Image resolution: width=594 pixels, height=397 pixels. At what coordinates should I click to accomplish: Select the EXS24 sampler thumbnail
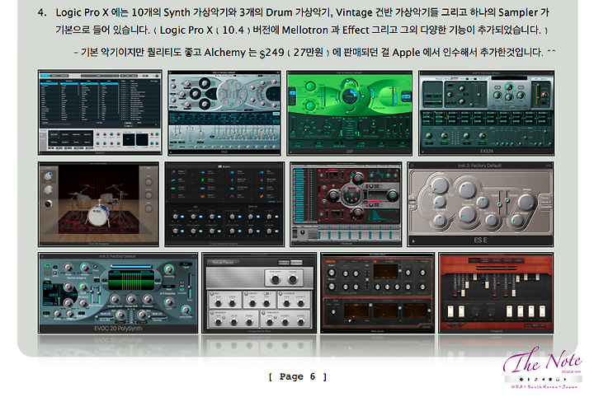point(487,113)
